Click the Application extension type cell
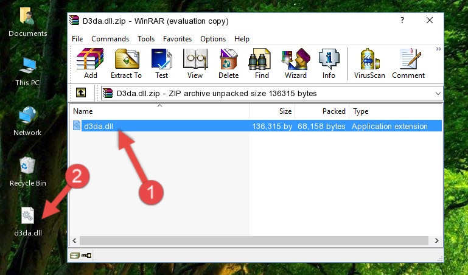The width and height of the screenshot is (468, 275). pyautogui.click(x=389, y=126)
